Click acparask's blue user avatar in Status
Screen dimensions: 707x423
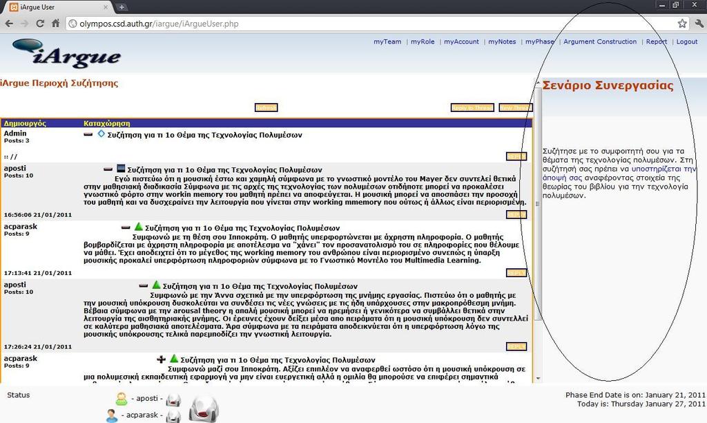point(112,415)
